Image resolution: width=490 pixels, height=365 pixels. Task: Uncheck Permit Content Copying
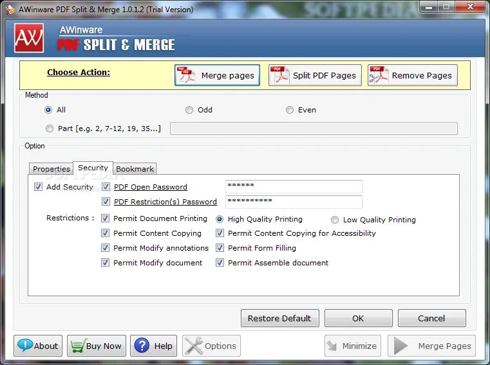(106, 233)
